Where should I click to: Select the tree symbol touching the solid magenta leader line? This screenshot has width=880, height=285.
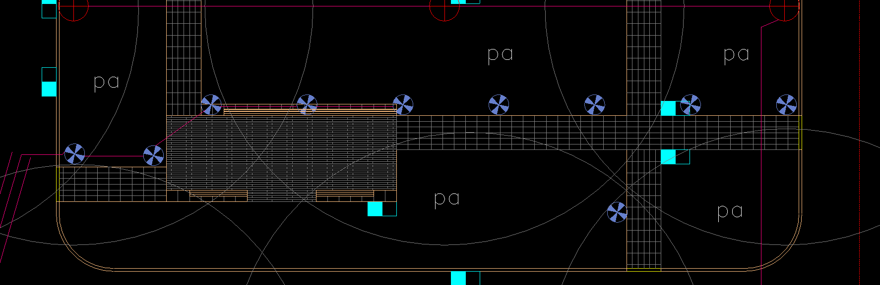click(75, 154)
